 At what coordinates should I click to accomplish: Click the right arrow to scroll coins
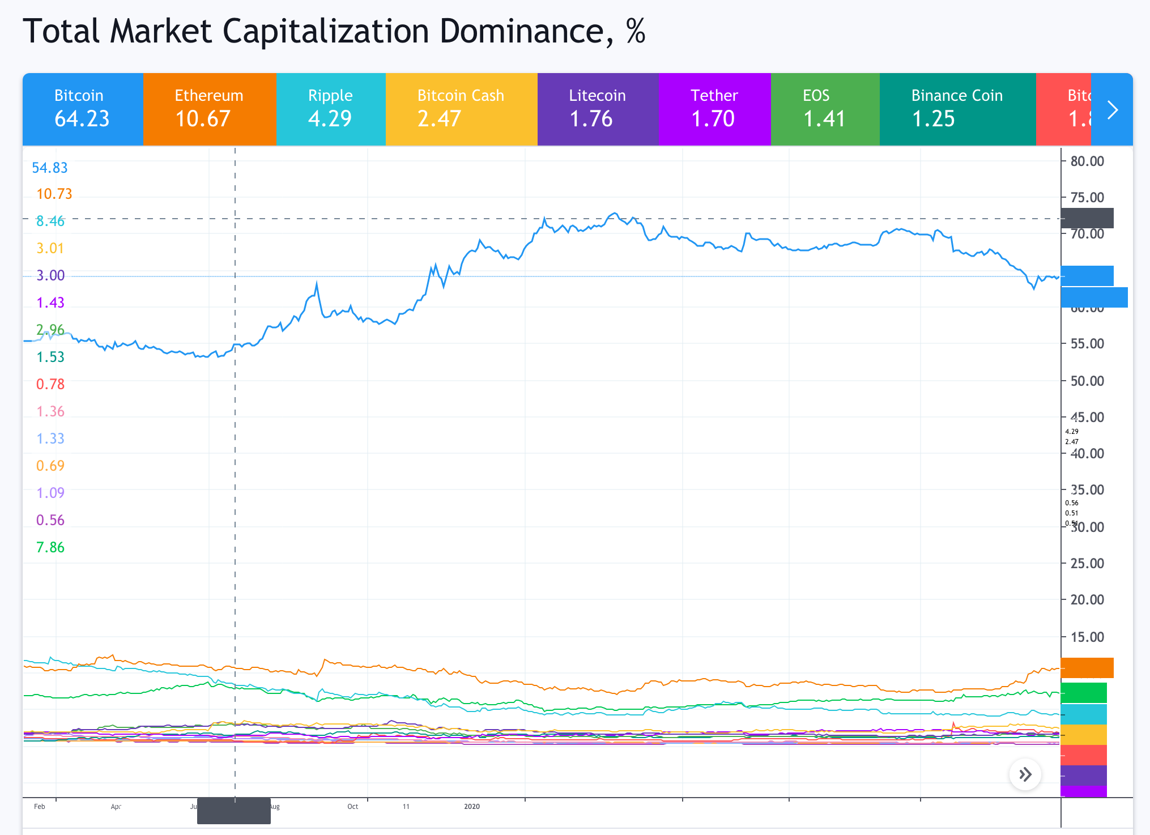[1111, 110]
